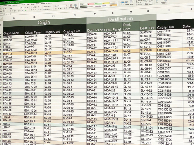Click the Comma Style icon
194x145 pixels.
click(x=61, y=9)
